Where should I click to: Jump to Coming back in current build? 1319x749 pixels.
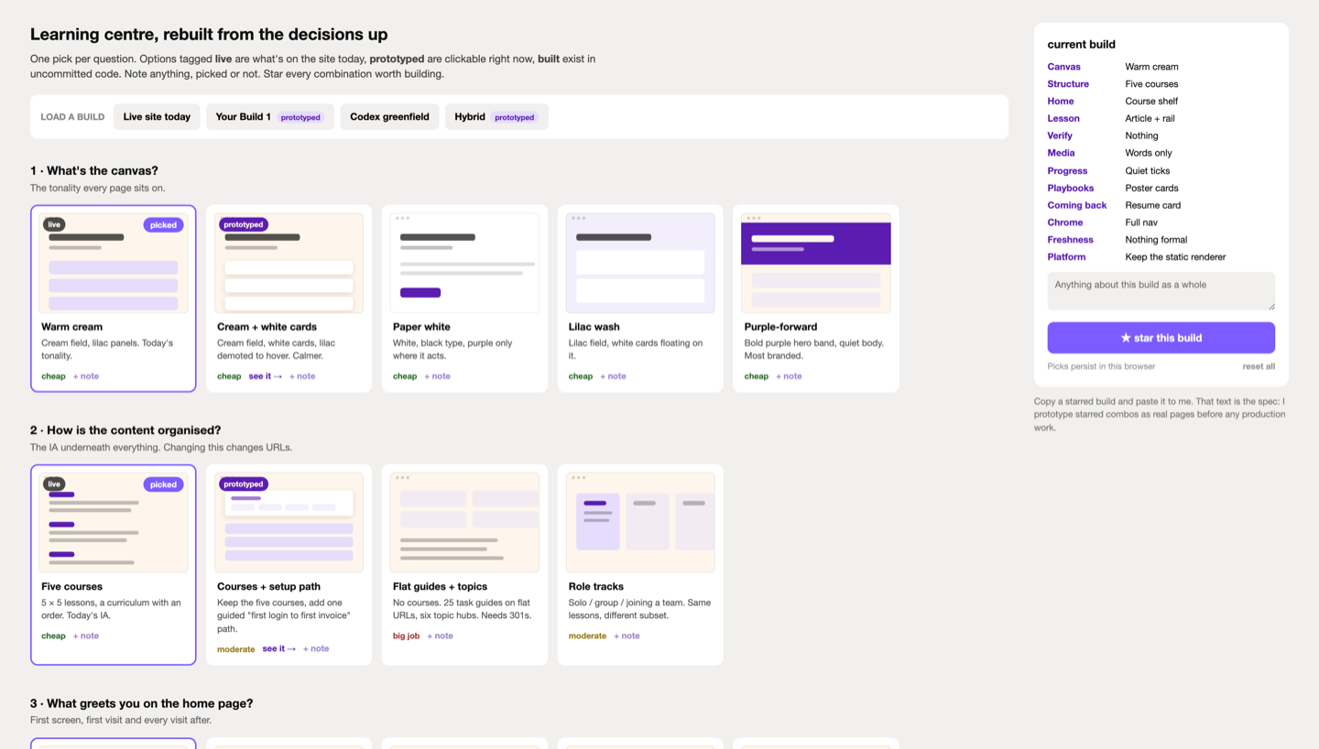[1077, 205]
